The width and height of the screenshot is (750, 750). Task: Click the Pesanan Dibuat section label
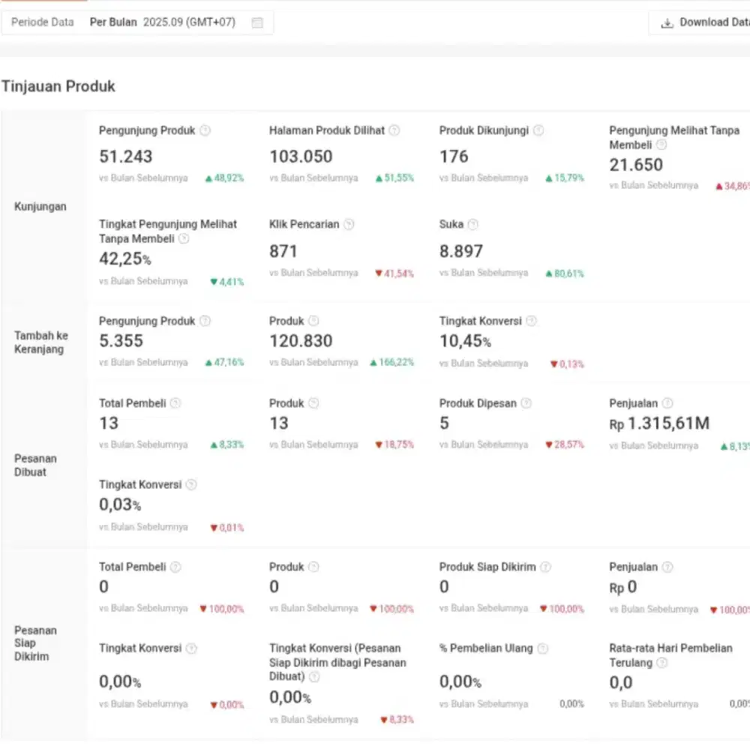pos(35,465)
